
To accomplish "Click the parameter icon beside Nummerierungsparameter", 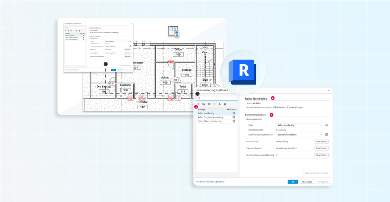I will coord(326,135).
